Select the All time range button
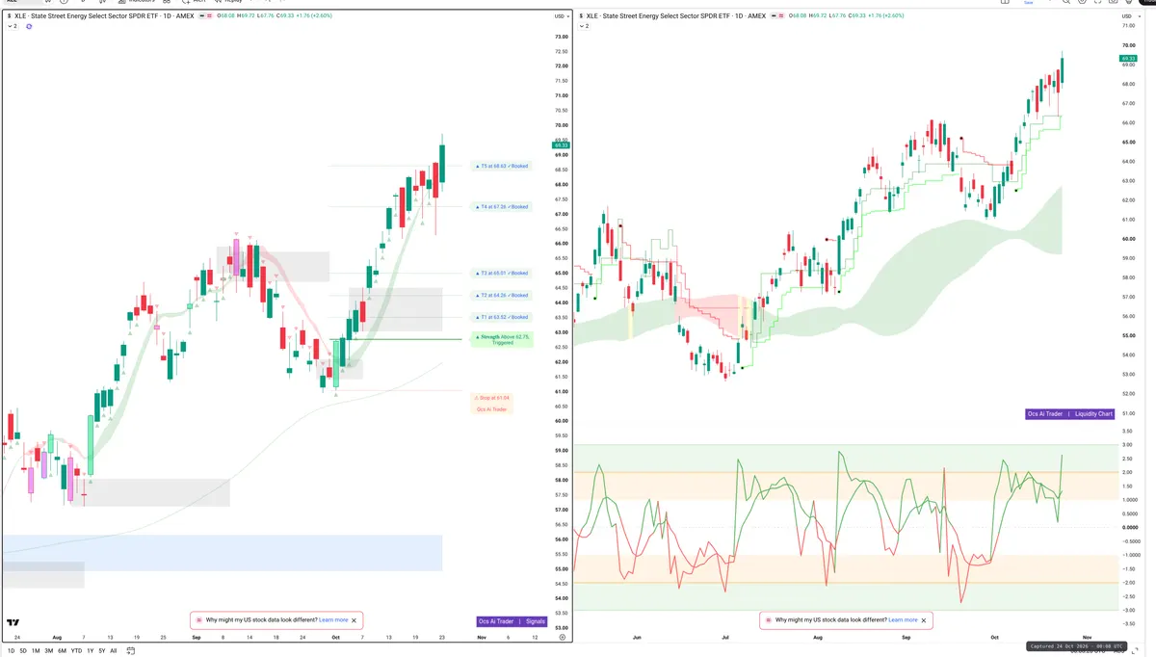Image resolution: width=1156 pixels, height=657 pixels. click(x=114, y=650)
